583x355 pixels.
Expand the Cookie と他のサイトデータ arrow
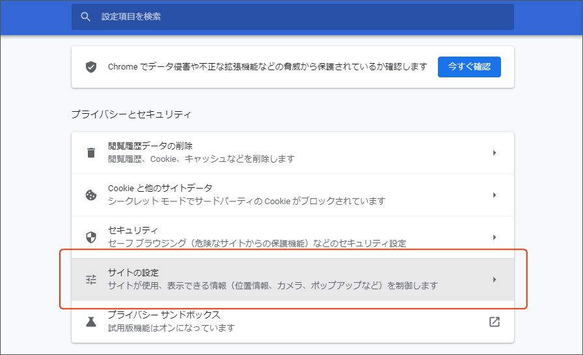click(x=495, y=195)
